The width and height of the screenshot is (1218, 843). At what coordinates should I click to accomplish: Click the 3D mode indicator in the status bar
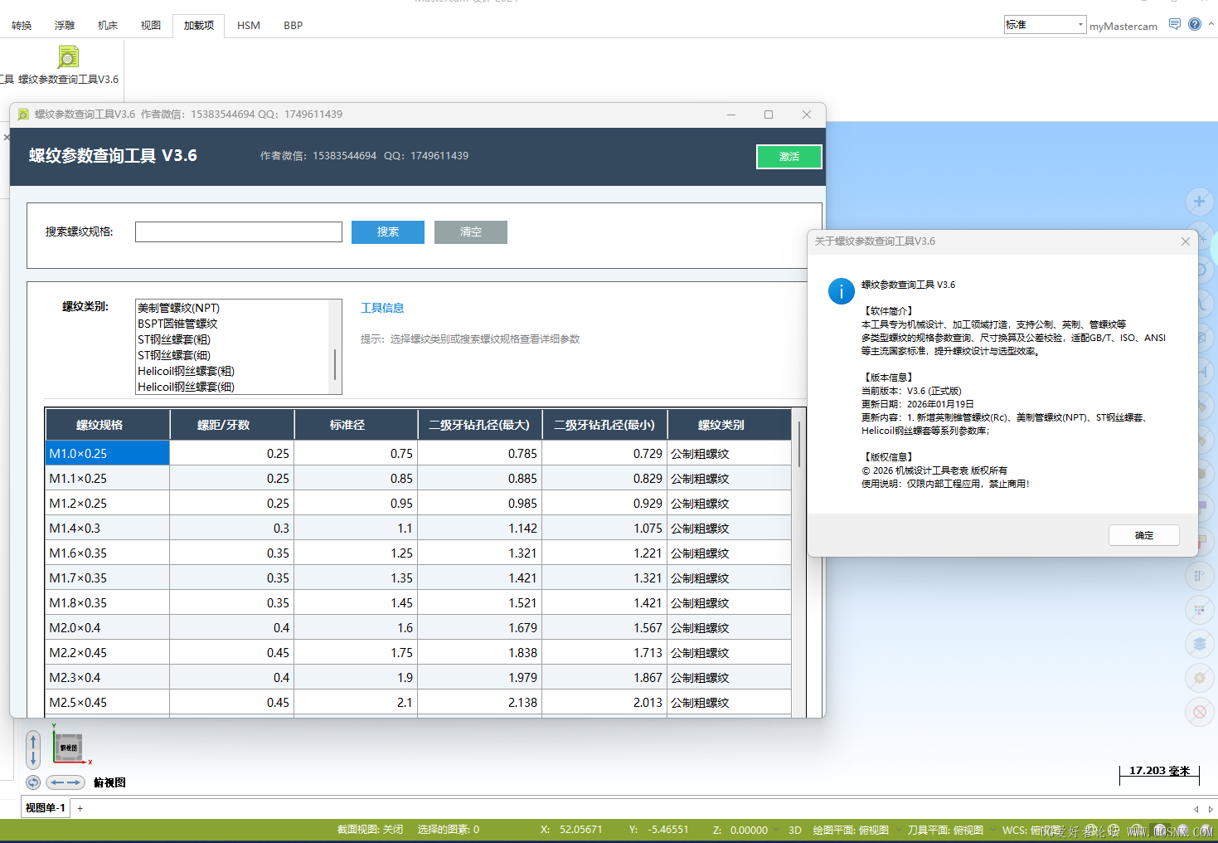(795, 830)
